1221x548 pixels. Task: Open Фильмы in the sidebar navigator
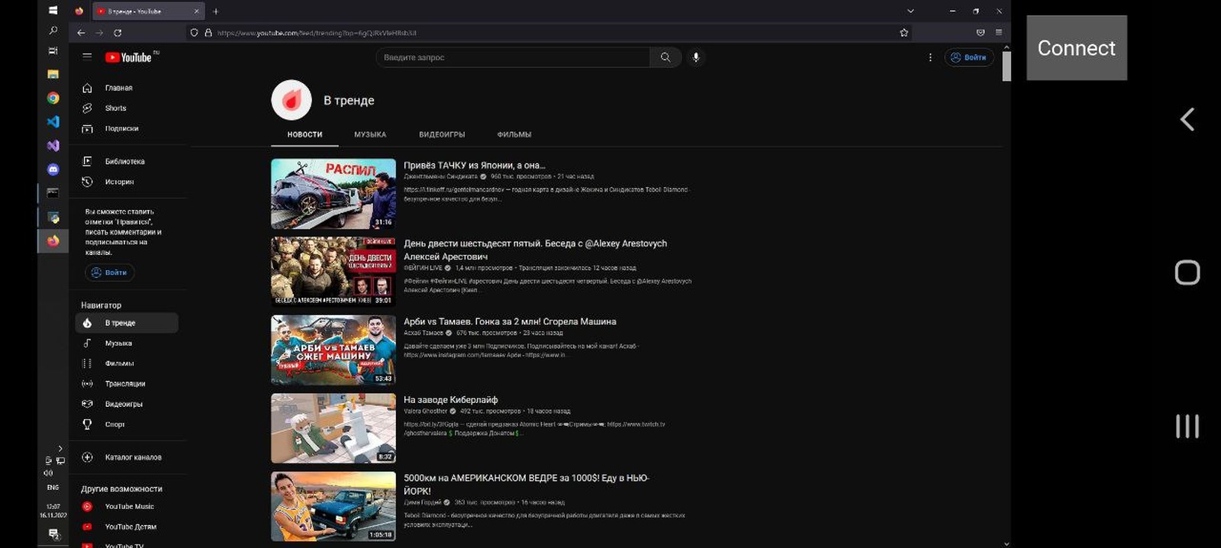pos(127,363)
